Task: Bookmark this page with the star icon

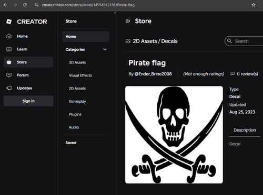Action: point(254,5)
